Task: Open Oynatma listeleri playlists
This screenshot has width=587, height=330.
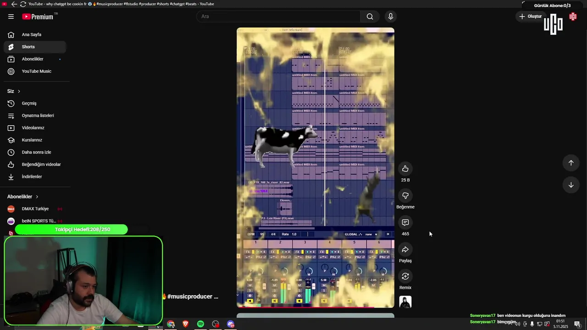Action: pyautogui.click(x=35, y=115)
